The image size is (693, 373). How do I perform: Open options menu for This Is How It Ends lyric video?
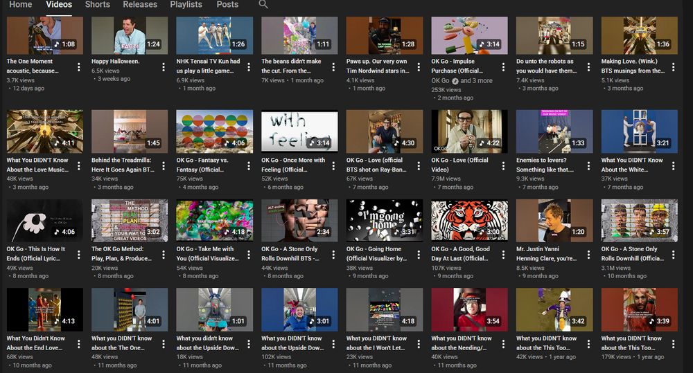[79, 255]
